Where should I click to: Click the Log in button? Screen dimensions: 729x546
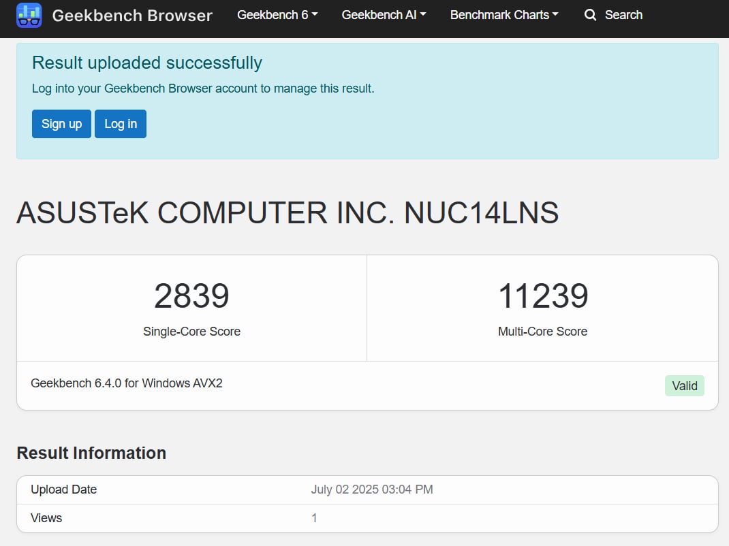click(x=121, y=124)
